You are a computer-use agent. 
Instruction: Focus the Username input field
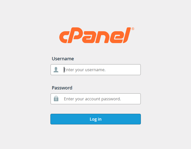[101, 70]
